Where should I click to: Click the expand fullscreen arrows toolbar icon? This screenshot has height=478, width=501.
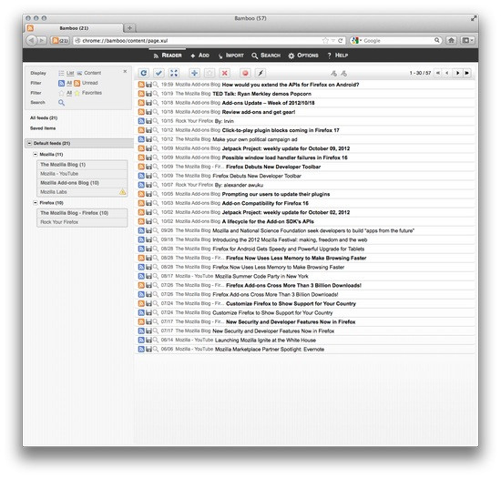coord(174,73)
